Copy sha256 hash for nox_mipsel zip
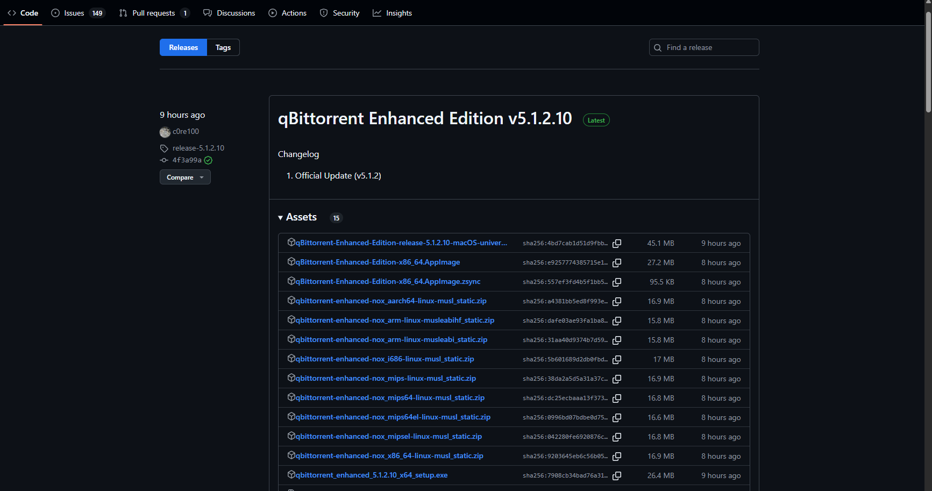 click(x=617, y=437)
